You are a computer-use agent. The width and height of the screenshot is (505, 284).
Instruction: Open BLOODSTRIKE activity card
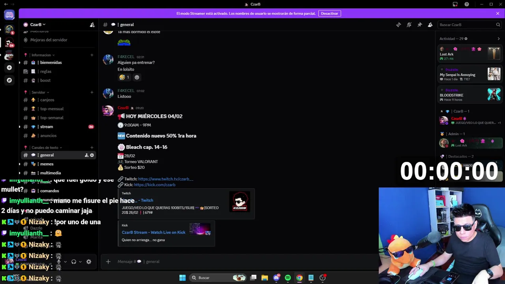pos(470,95)
